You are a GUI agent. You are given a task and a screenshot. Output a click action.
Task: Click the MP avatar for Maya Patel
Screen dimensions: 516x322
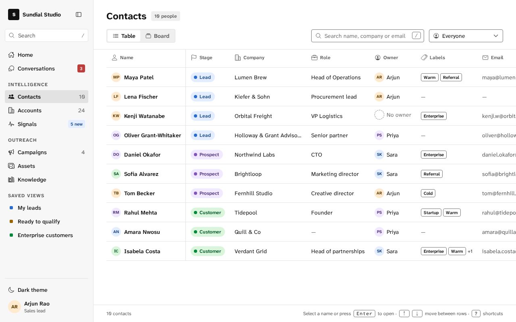pyautogui.click(x=116, y=77)
